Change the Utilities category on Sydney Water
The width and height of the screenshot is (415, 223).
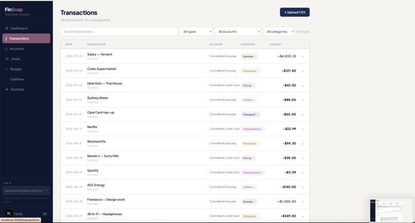249,100
